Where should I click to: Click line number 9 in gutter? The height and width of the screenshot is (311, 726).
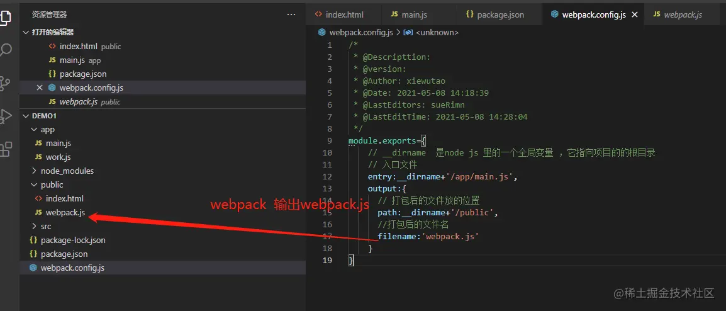point(329,141)
